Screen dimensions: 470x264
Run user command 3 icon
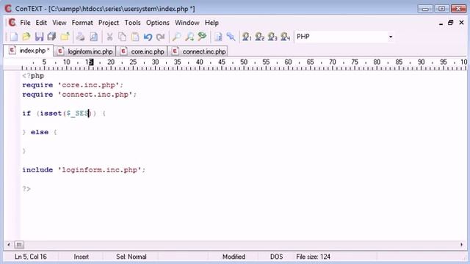tap(272, 37)
